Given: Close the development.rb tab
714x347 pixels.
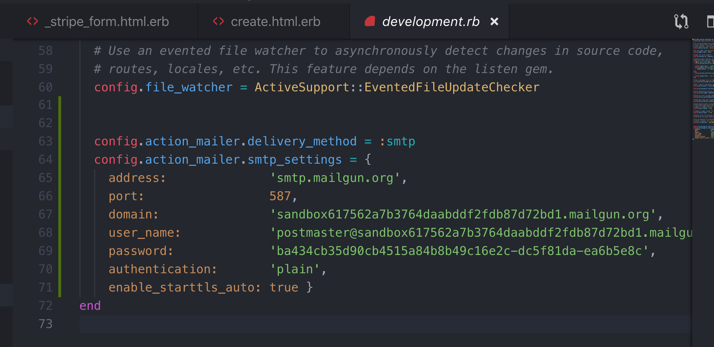Looking at the screenshot, I should pyautogui.click(x=494, y=22).
